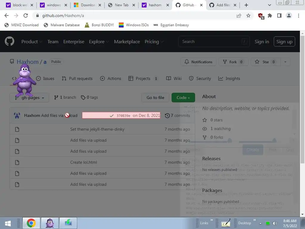Screen dimensions: 305x229
Task: Click the Sign in link
Action: (x=262, y=42)
